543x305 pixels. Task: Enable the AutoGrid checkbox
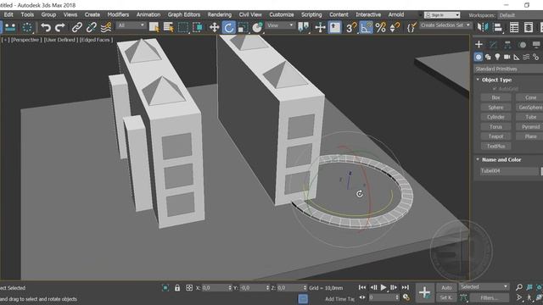coord(495,89)
